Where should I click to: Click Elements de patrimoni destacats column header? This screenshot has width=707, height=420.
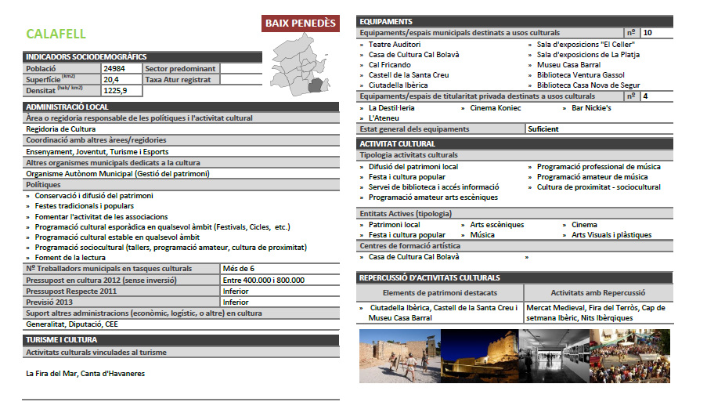tap(439, 293)
